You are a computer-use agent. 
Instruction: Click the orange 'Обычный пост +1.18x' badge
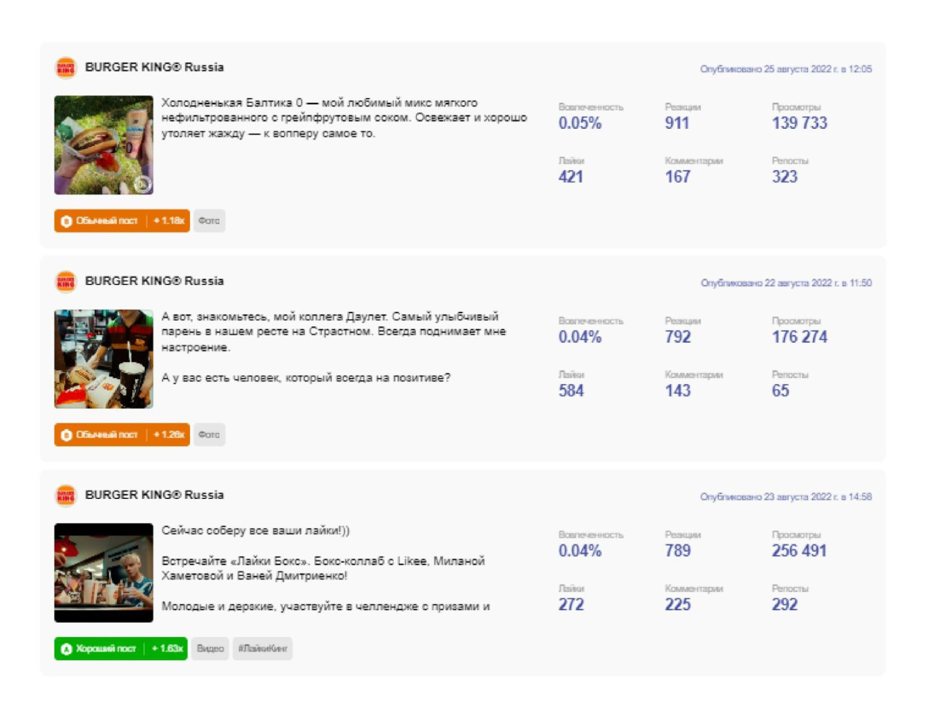[x=121, y=221]
